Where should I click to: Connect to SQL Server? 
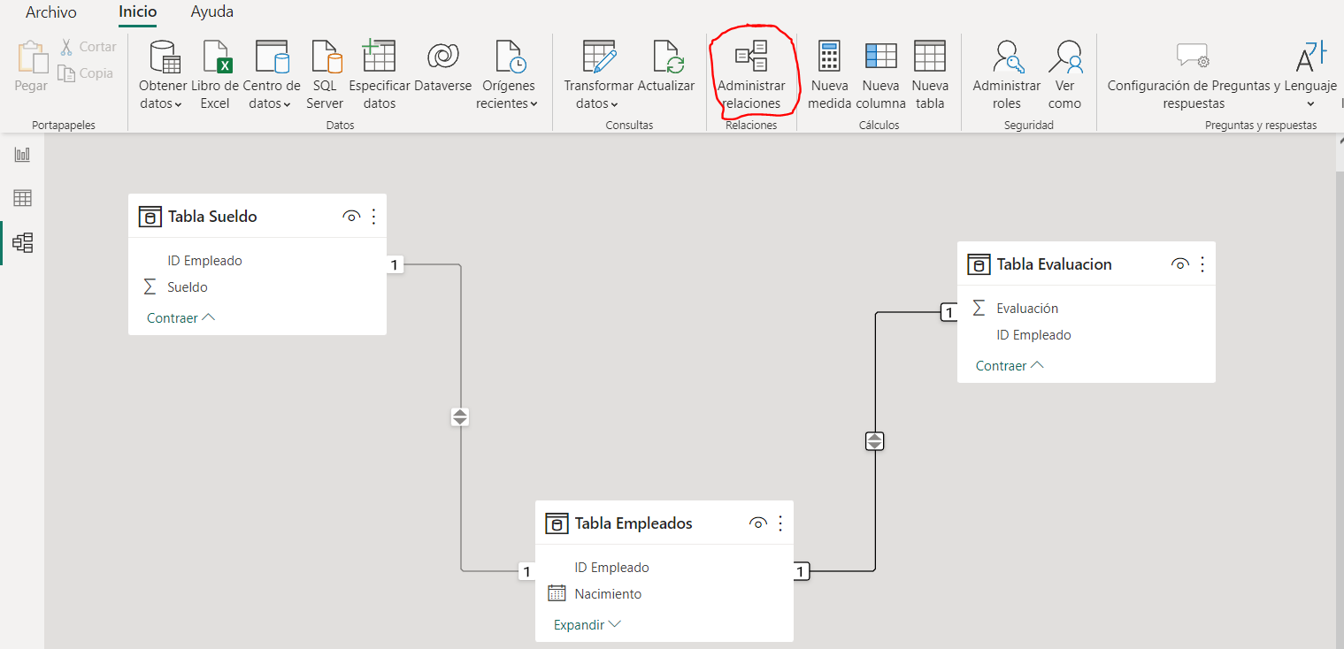[x=325, y=75]
